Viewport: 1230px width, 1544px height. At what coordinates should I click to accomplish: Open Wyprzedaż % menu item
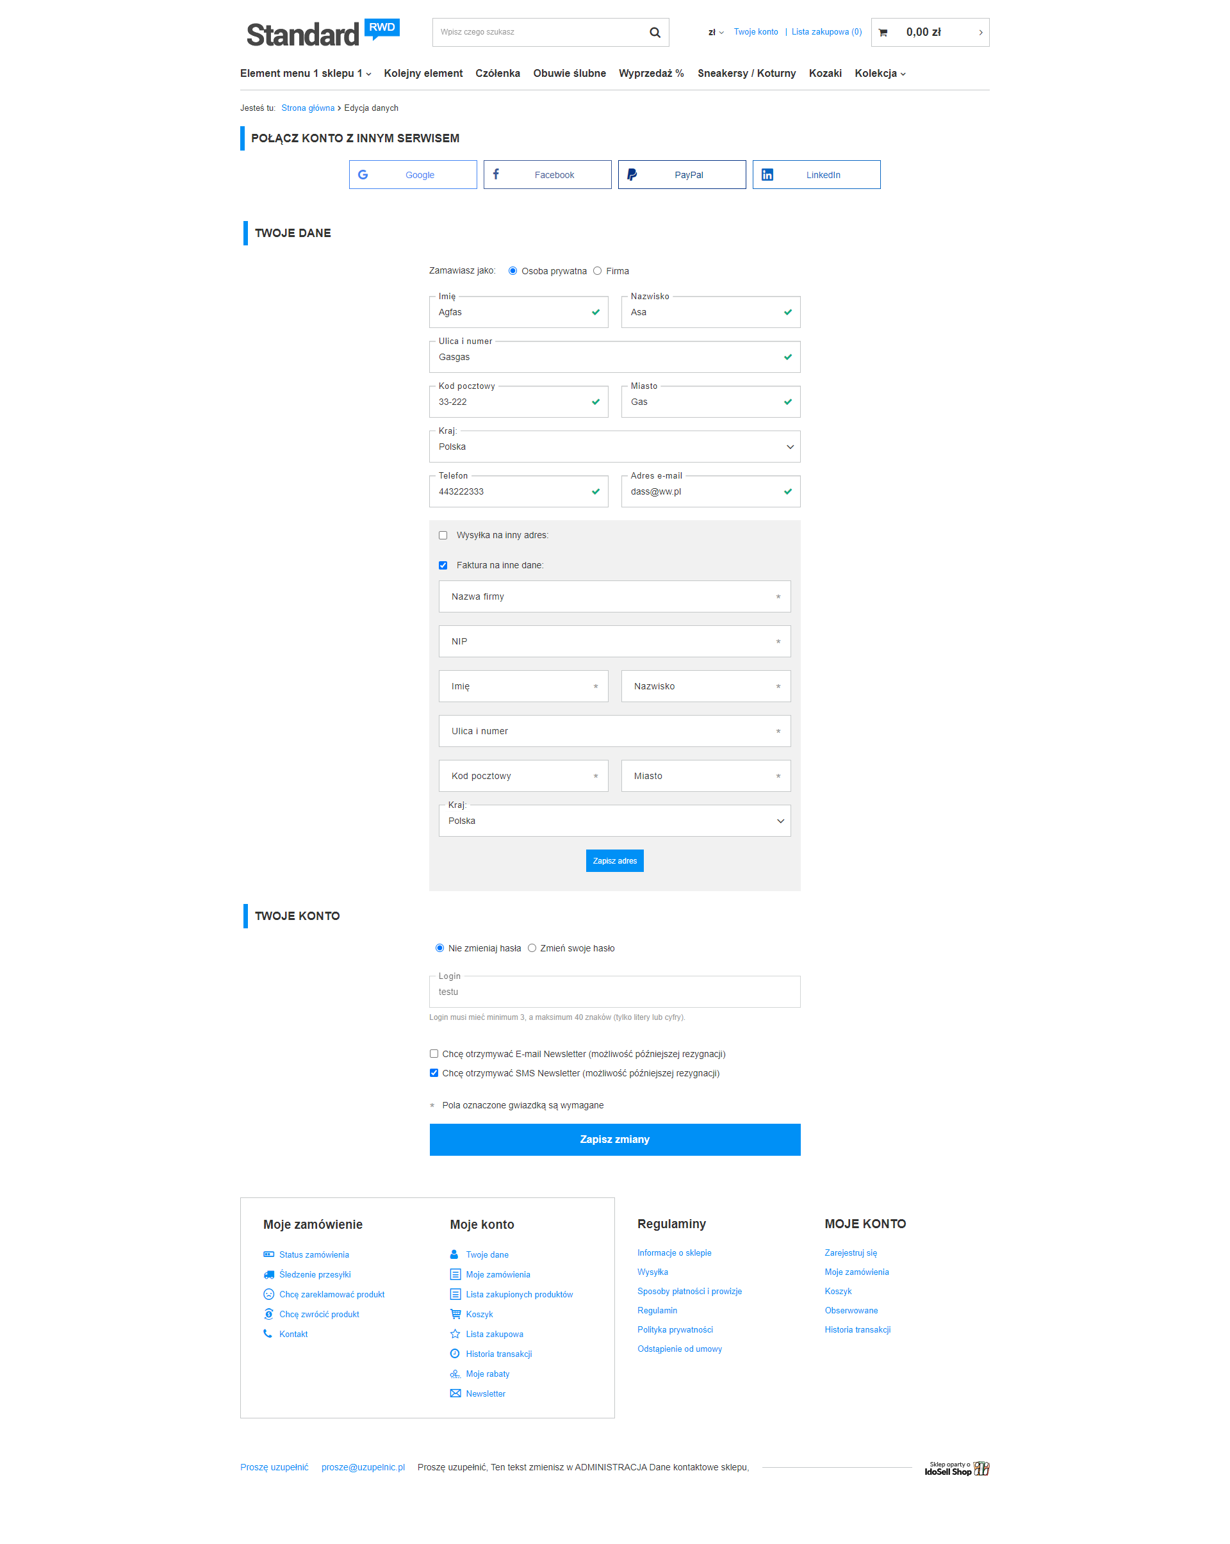pyautogui.click(x=652, y=73)
